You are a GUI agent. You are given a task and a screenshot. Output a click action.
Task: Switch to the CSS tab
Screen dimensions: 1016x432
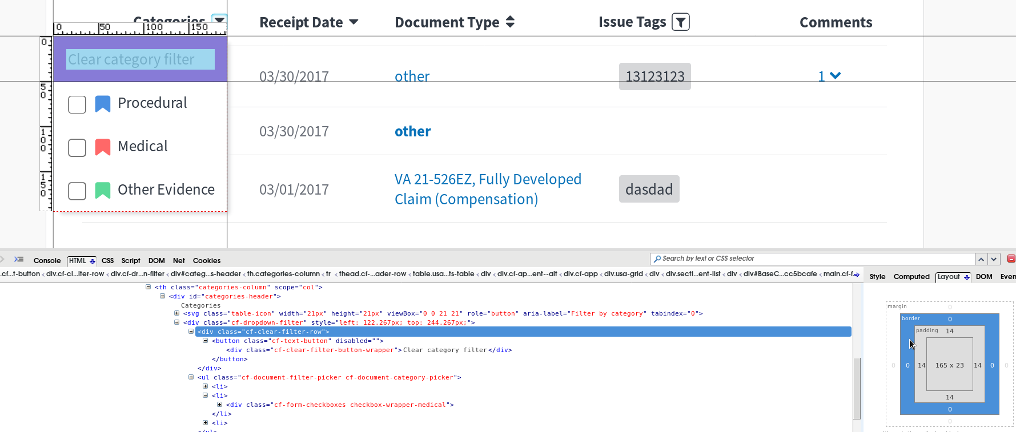(107, 261)
